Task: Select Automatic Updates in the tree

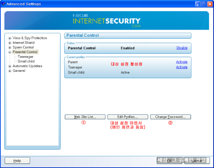Action: click(x=27, y=66)
